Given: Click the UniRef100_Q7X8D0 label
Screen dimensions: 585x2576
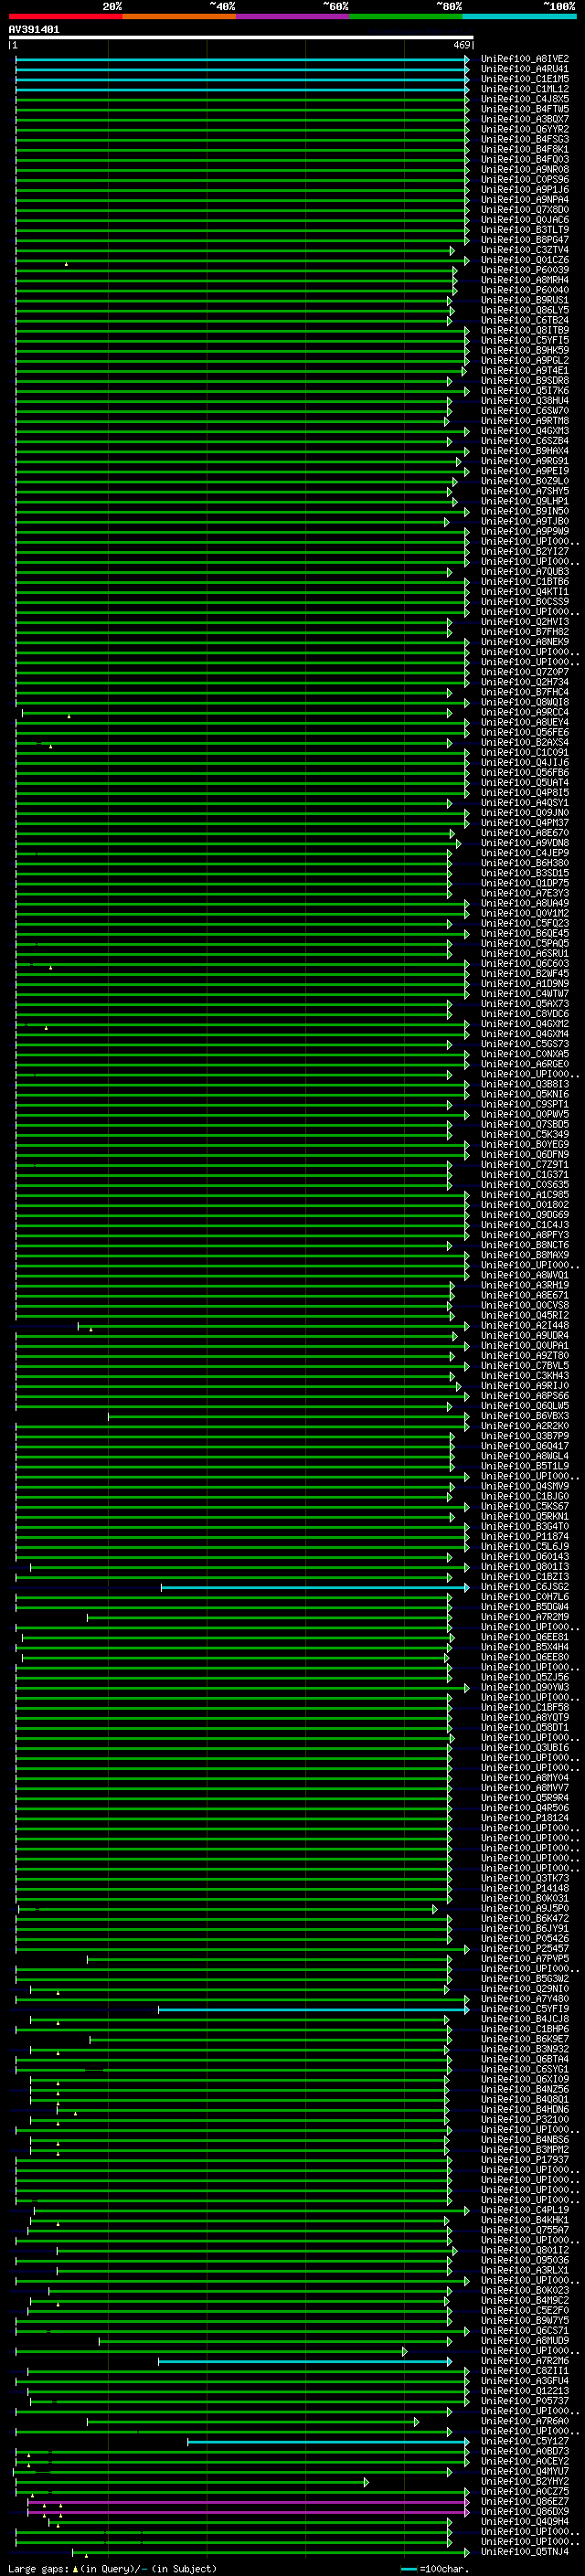Looking at the screenshot, I should pos(525,210).
